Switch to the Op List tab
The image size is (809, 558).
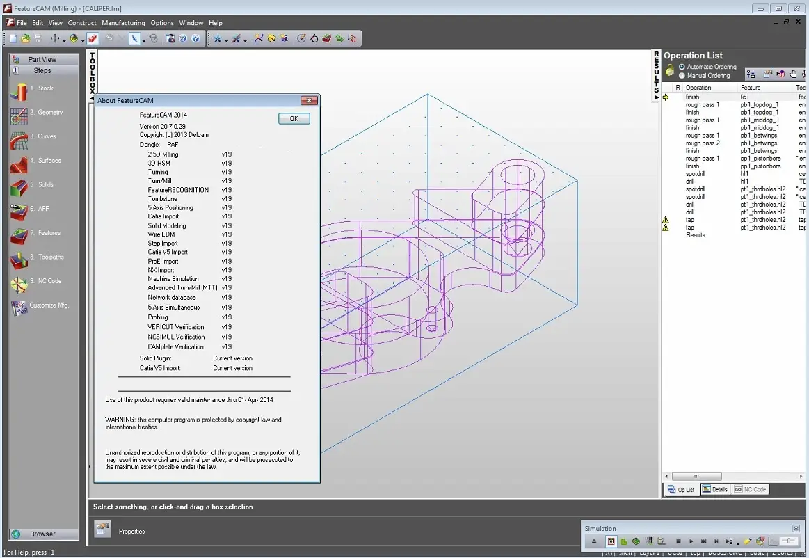pos(681,489)
